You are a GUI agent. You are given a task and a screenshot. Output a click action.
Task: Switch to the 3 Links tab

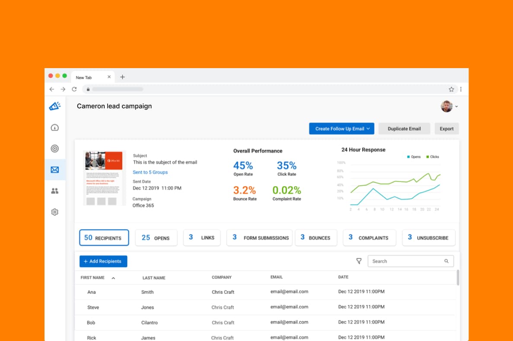202,238
